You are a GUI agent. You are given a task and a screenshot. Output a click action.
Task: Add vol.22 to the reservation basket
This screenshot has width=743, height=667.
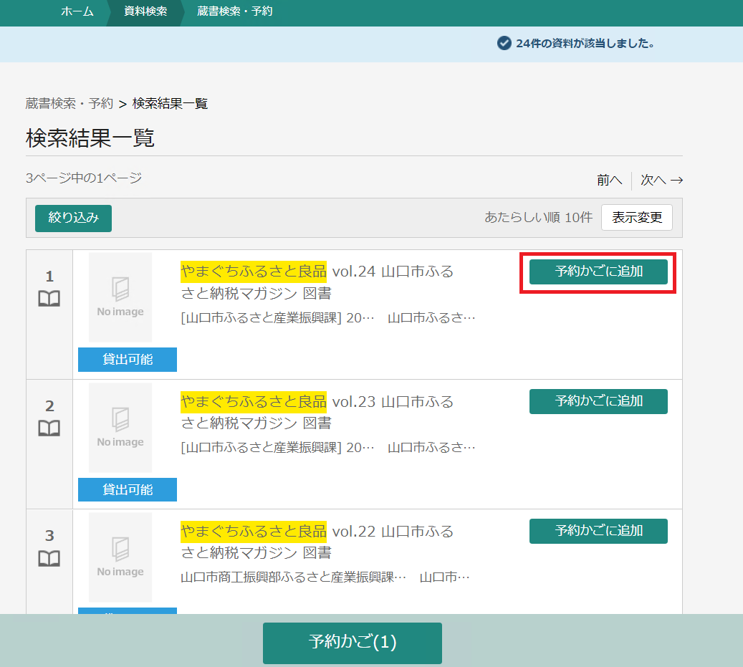click(x=598, y=531)
